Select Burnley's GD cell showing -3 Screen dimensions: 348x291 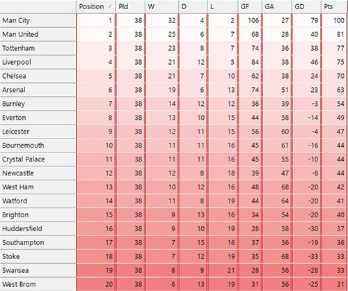(x=307, y=104)
